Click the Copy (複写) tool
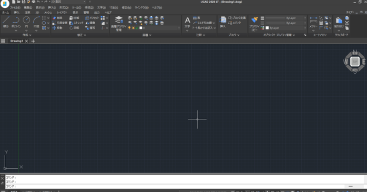Screen dimensions: 367x192 pyautogui.click(x=90, y=28)
